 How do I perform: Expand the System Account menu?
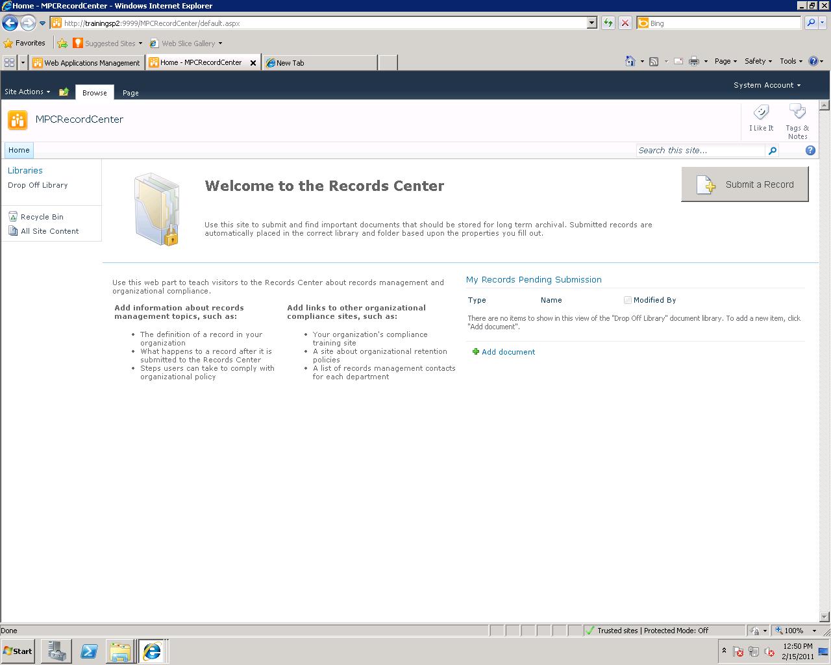(x=767, y=84)
